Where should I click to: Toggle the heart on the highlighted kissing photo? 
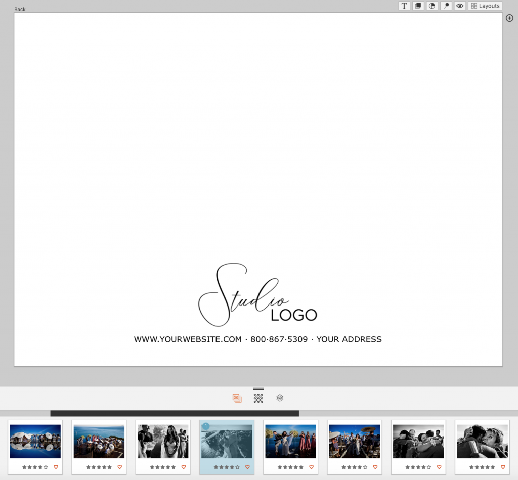point(247,467)
